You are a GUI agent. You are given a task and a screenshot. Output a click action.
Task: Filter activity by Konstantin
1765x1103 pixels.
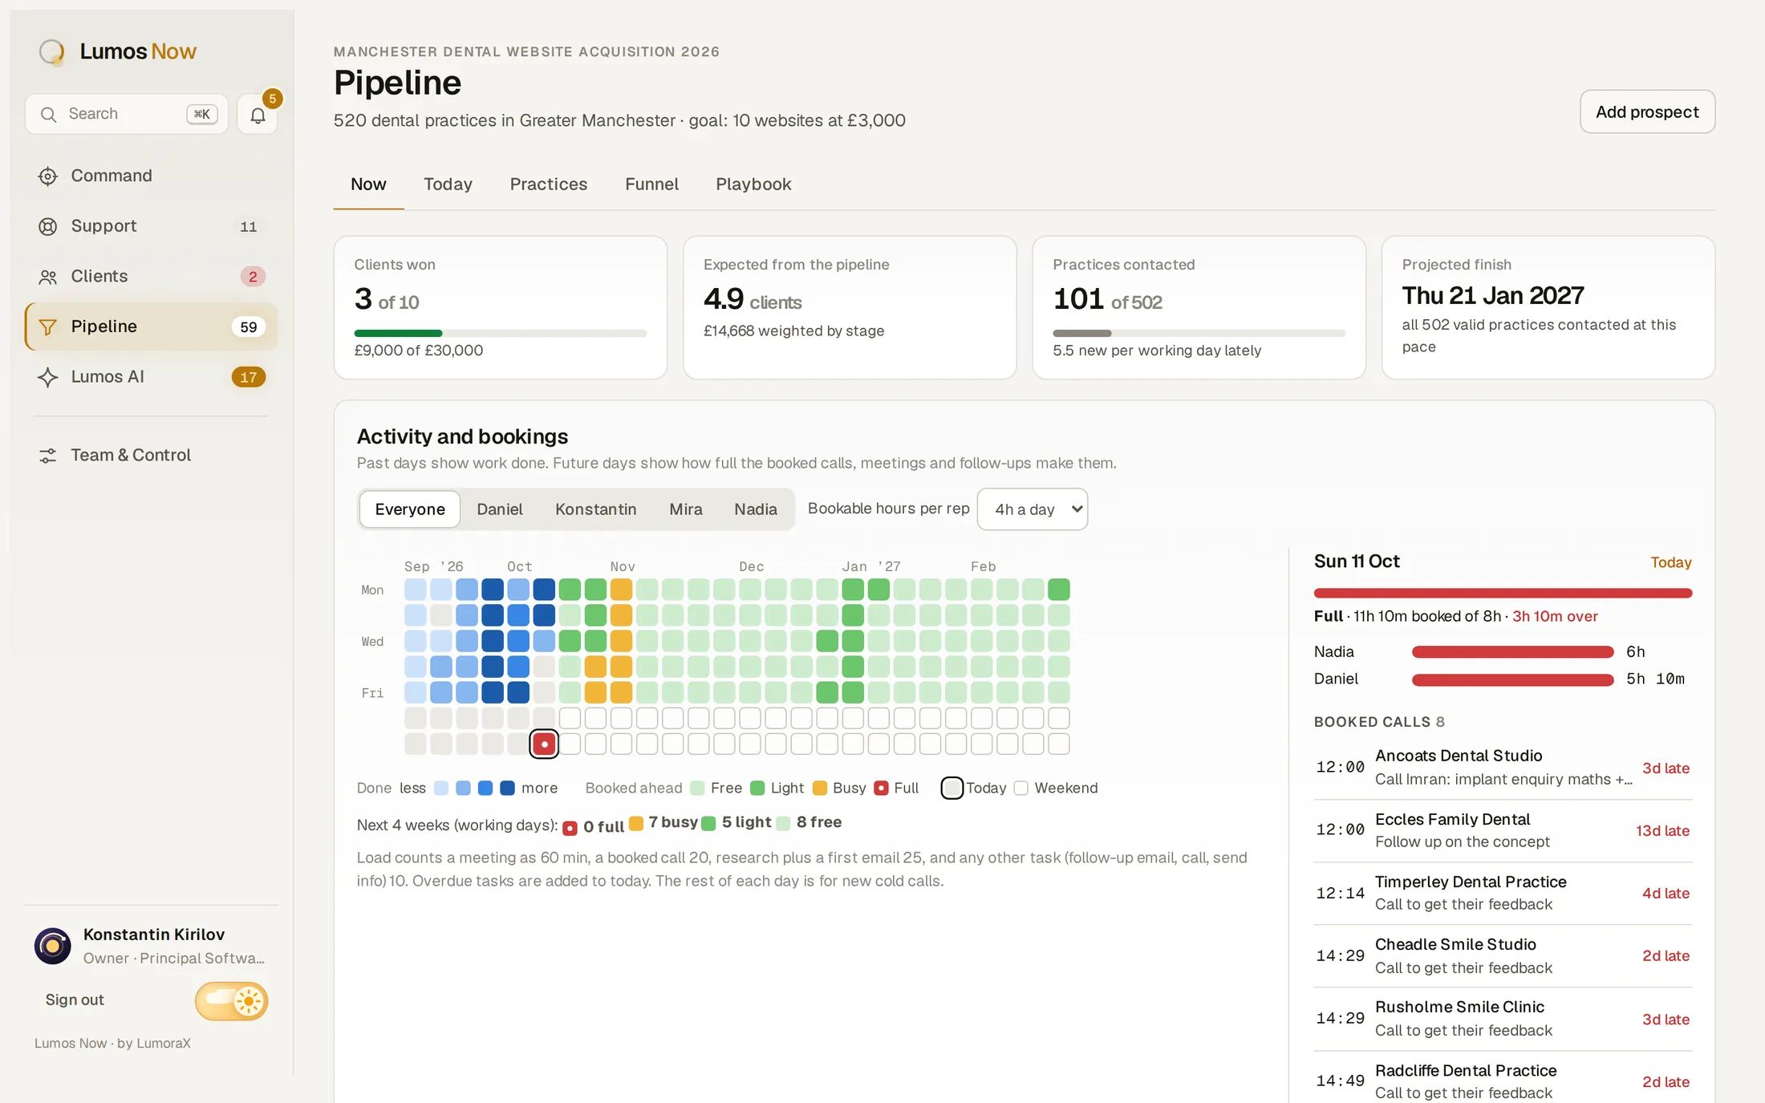pos(596,509)
